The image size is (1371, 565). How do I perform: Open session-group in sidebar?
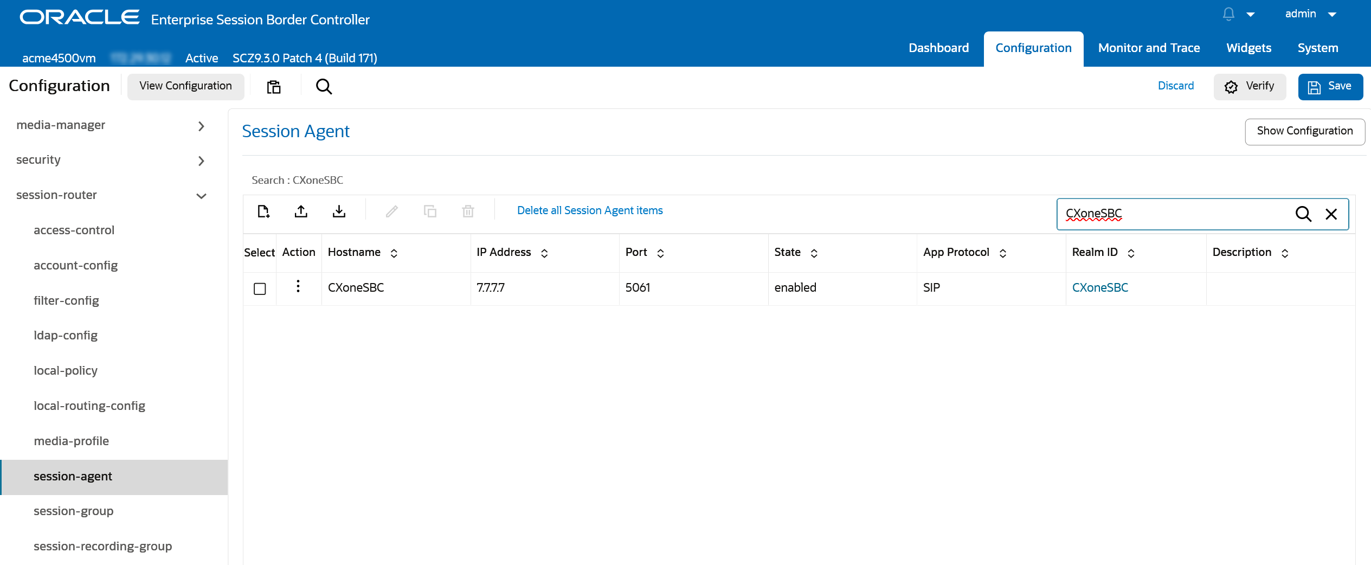73,511
